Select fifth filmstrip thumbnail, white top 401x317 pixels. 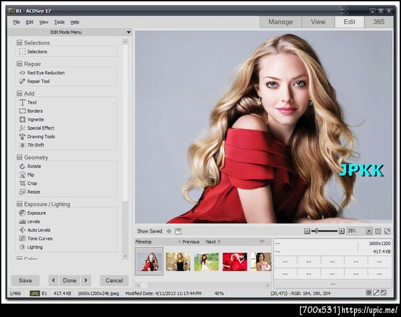point(261,261)
